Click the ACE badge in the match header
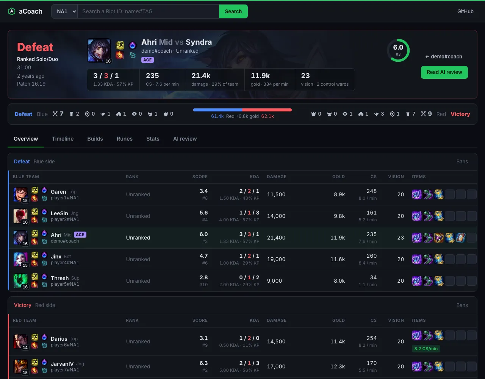 click(147, 60)
